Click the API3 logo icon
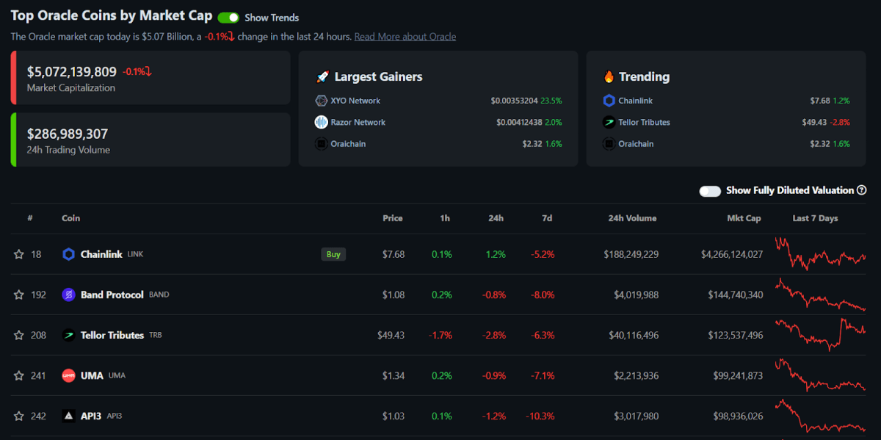Screen dimensions: 881x440 click(68, 416)
